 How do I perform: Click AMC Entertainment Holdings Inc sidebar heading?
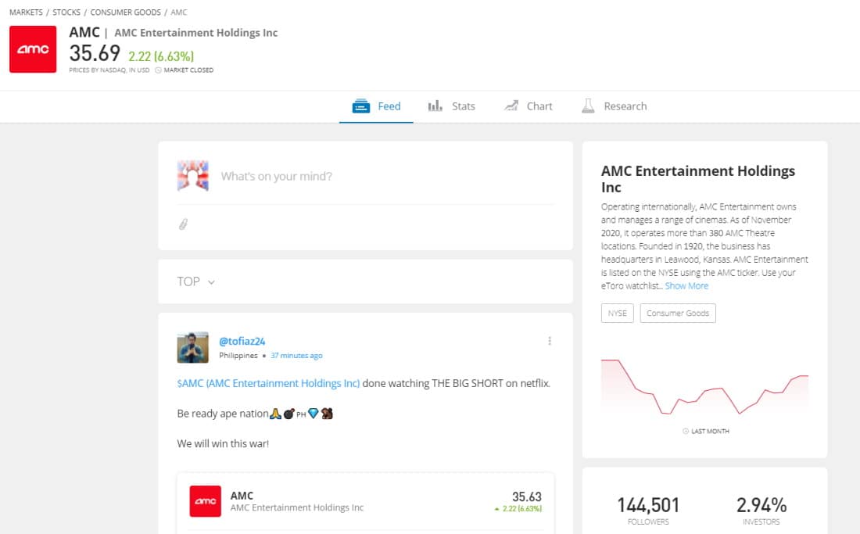pyautogui.click(x=697, y=179)
